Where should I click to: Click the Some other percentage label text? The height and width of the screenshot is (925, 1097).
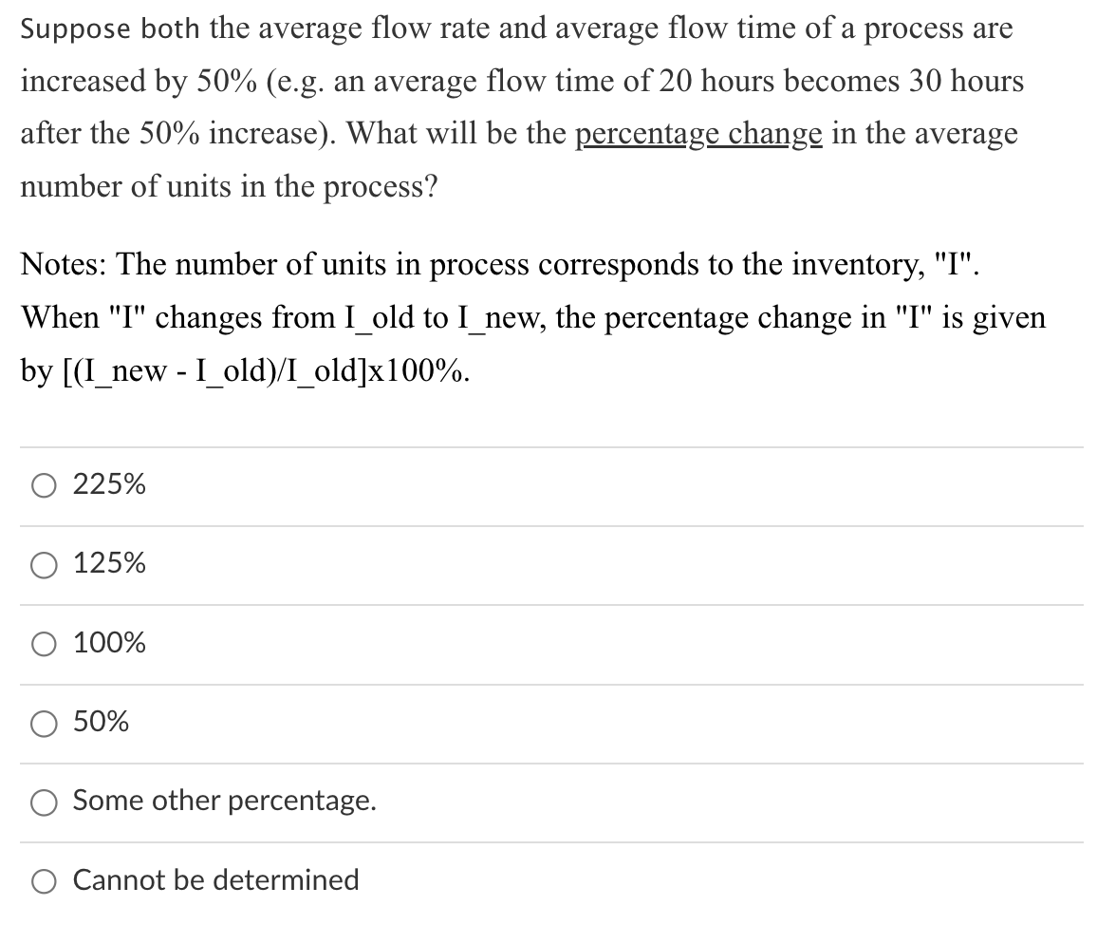(x=224, y=802)
